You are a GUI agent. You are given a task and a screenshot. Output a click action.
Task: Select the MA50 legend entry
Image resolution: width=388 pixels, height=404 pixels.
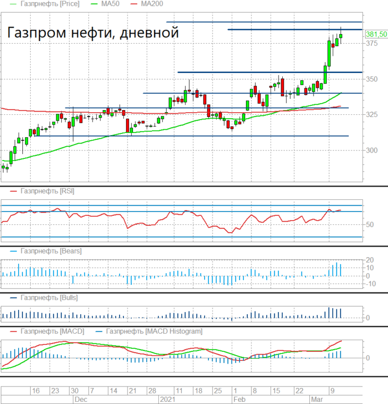110,4
